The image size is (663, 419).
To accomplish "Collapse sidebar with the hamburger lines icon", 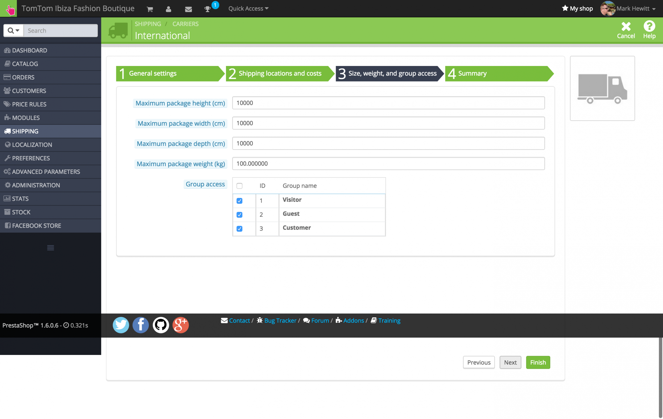I will pos(50,248).
